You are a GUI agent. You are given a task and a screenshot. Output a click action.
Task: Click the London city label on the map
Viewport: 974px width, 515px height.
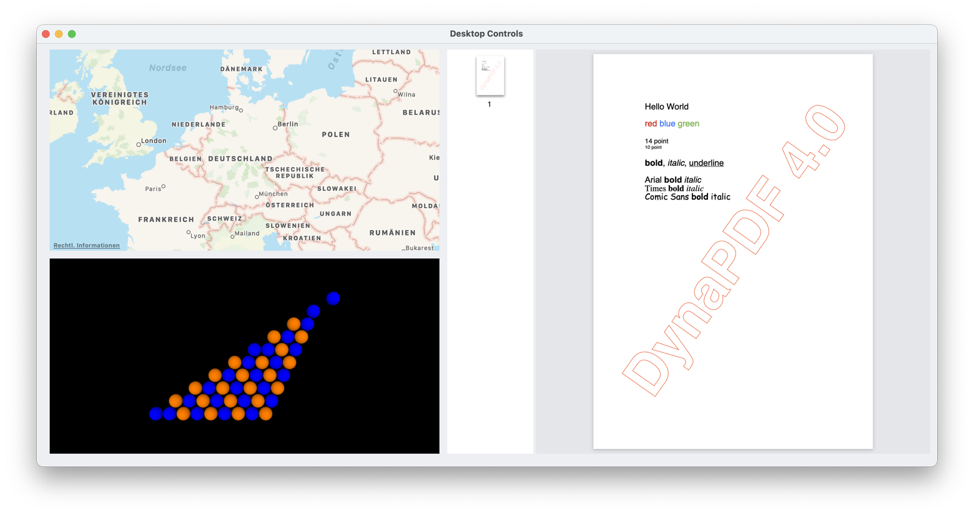[154, 141]
